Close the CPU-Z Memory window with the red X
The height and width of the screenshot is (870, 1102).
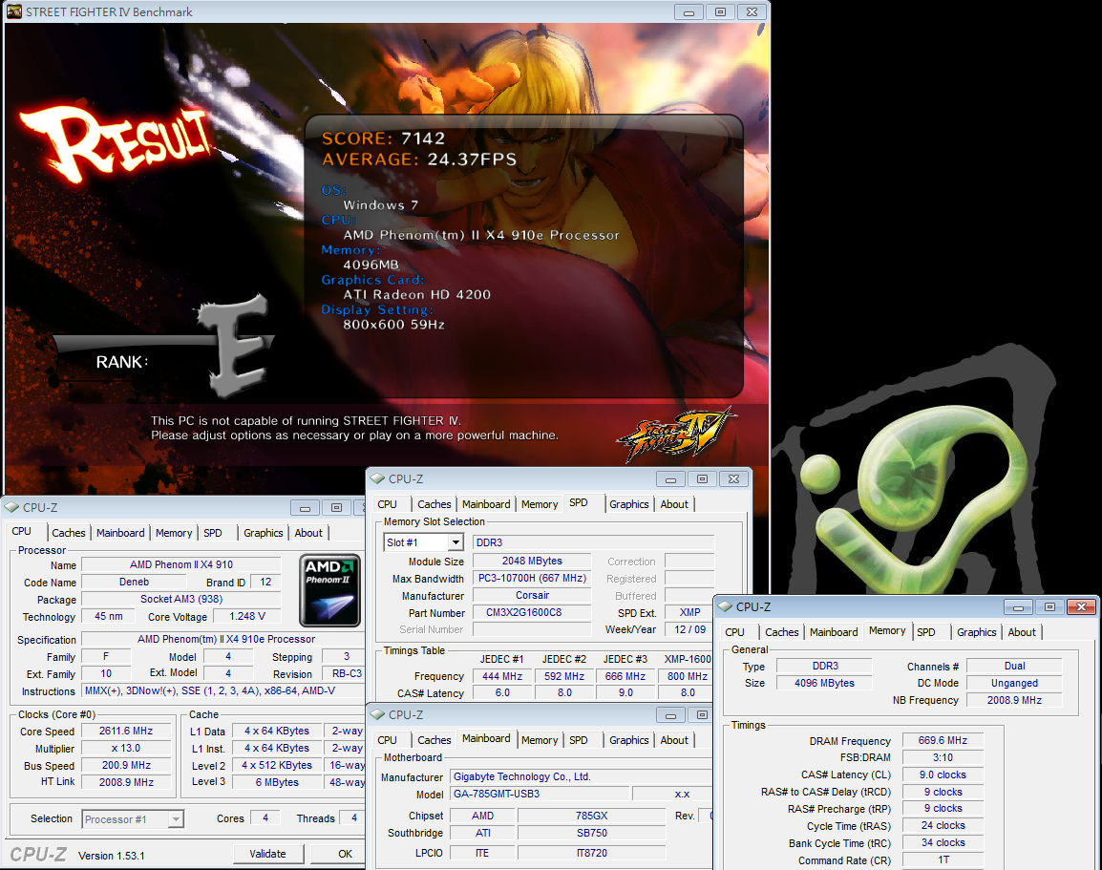[1081, 606]
